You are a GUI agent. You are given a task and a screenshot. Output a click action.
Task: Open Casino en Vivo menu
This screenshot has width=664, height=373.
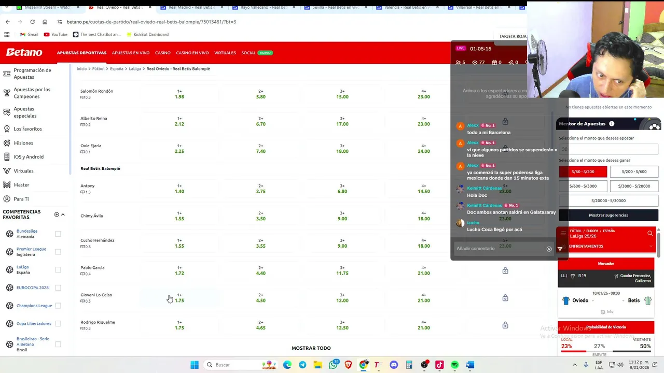[192, 53]
